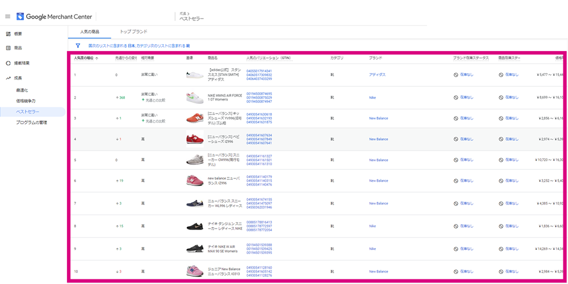Click the gray CM996 sneaker thumbnail

pos(195,160)
